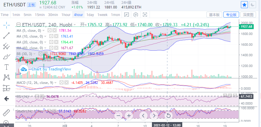This screenshot has width=261, height=127.
Task: Switch to the 15min timeframe
Action: pyautogui.click(x=40, y=15)
